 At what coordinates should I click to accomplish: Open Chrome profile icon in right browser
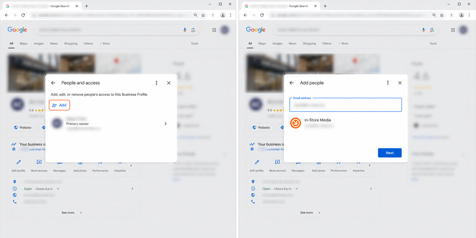(x=462, y=15)
